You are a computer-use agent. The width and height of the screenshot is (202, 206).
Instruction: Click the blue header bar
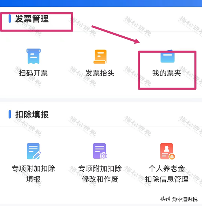coord(101,3)
